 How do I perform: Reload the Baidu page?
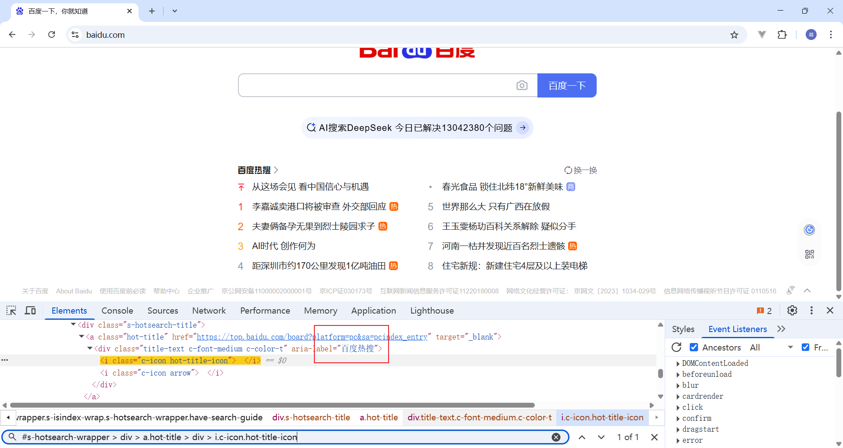[x=51, y=35]
